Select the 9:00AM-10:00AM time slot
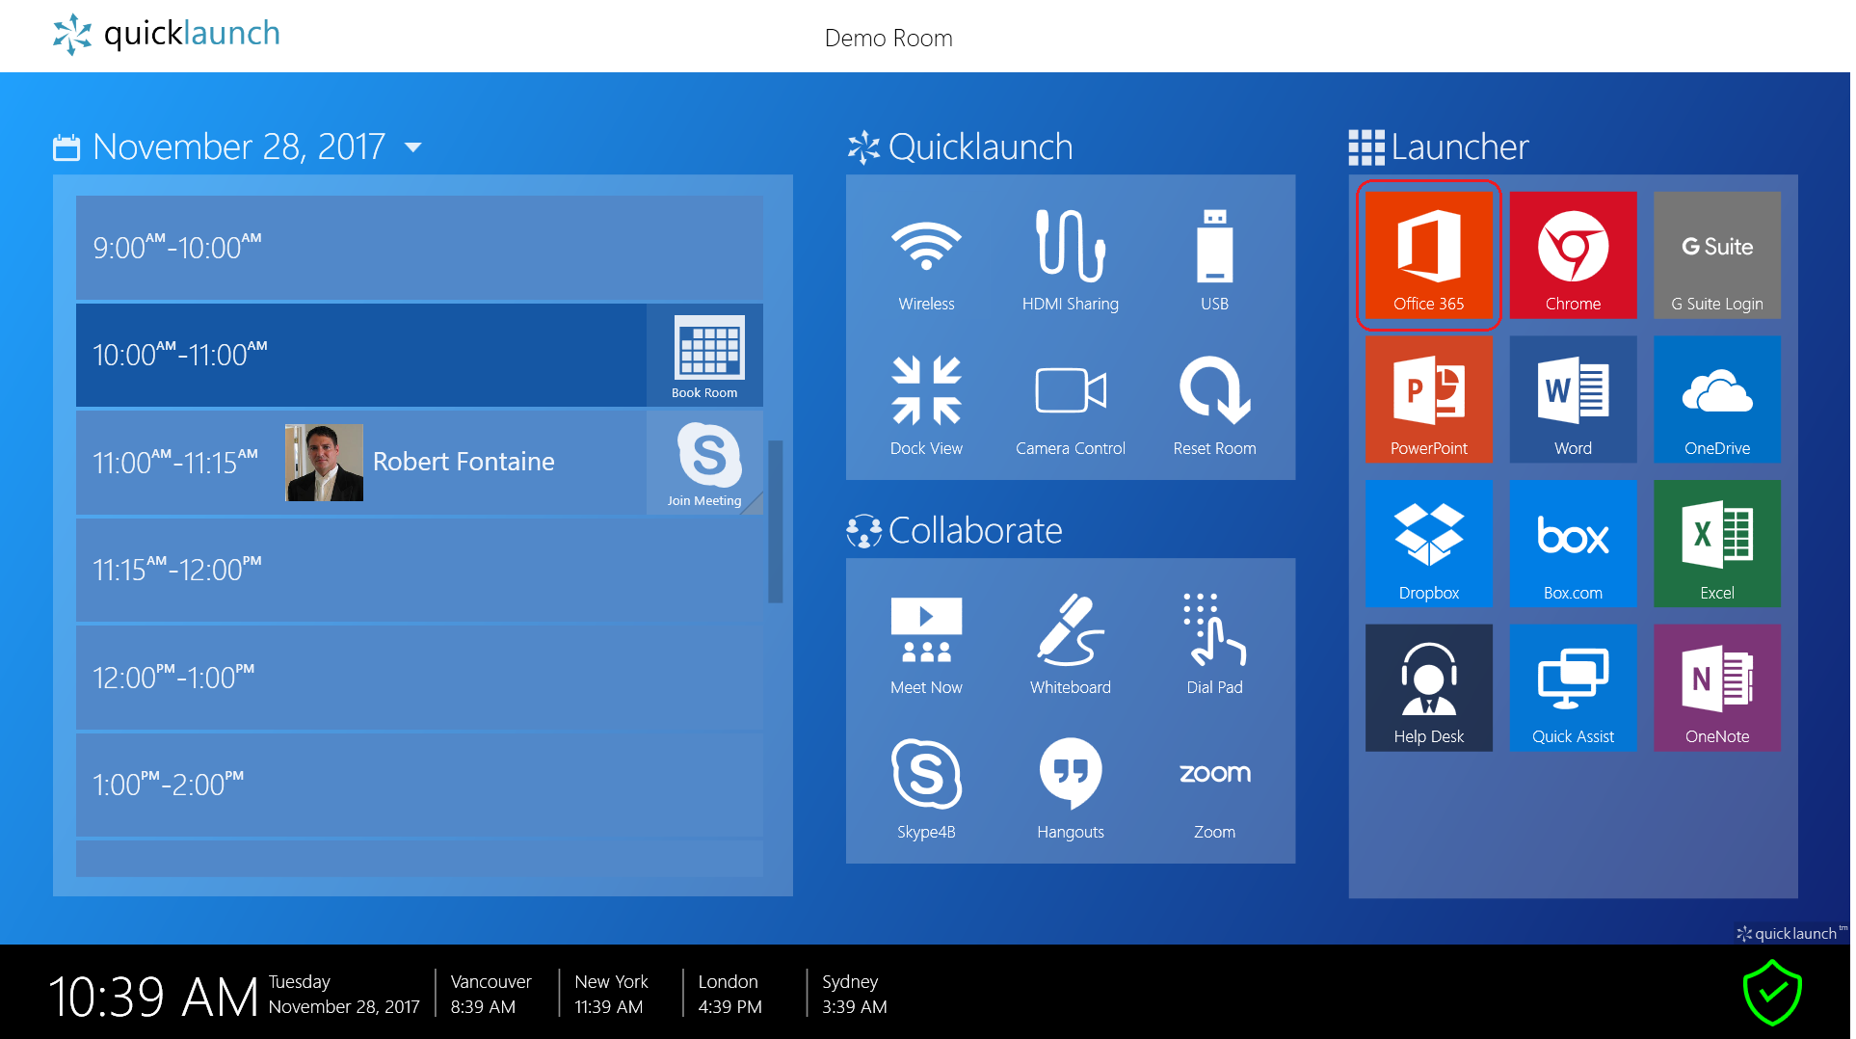 [421, 249]
